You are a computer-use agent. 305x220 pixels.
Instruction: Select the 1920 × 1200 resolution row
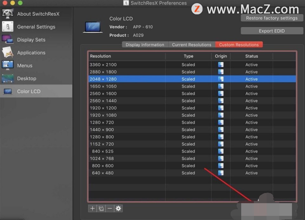192,108
